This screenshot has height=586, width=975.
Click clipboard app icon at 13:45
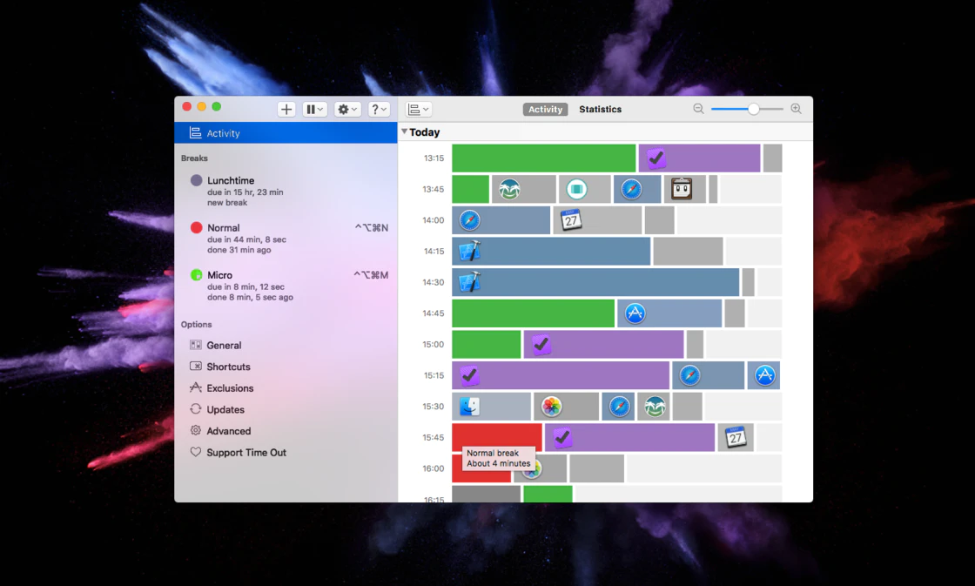682,189
